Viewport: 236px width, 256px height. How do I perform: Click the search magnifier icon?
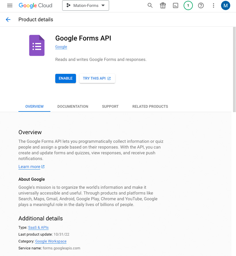point(150,5)
